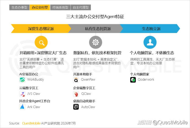Click the heading 个人电脑管家，不依赖生态

[152, 53]
